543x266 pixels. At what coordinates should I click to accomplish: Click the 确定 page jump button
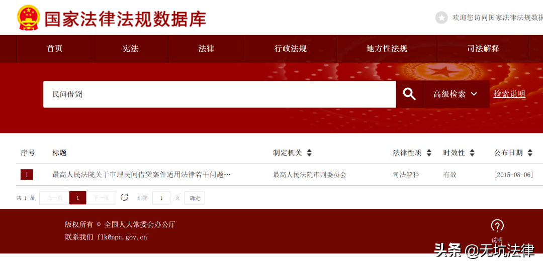pyautogui.click(x=195, y=198)
